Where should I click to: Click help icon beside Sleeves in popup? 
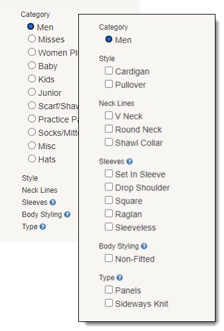pyautogui.click(x=129, y=161)
